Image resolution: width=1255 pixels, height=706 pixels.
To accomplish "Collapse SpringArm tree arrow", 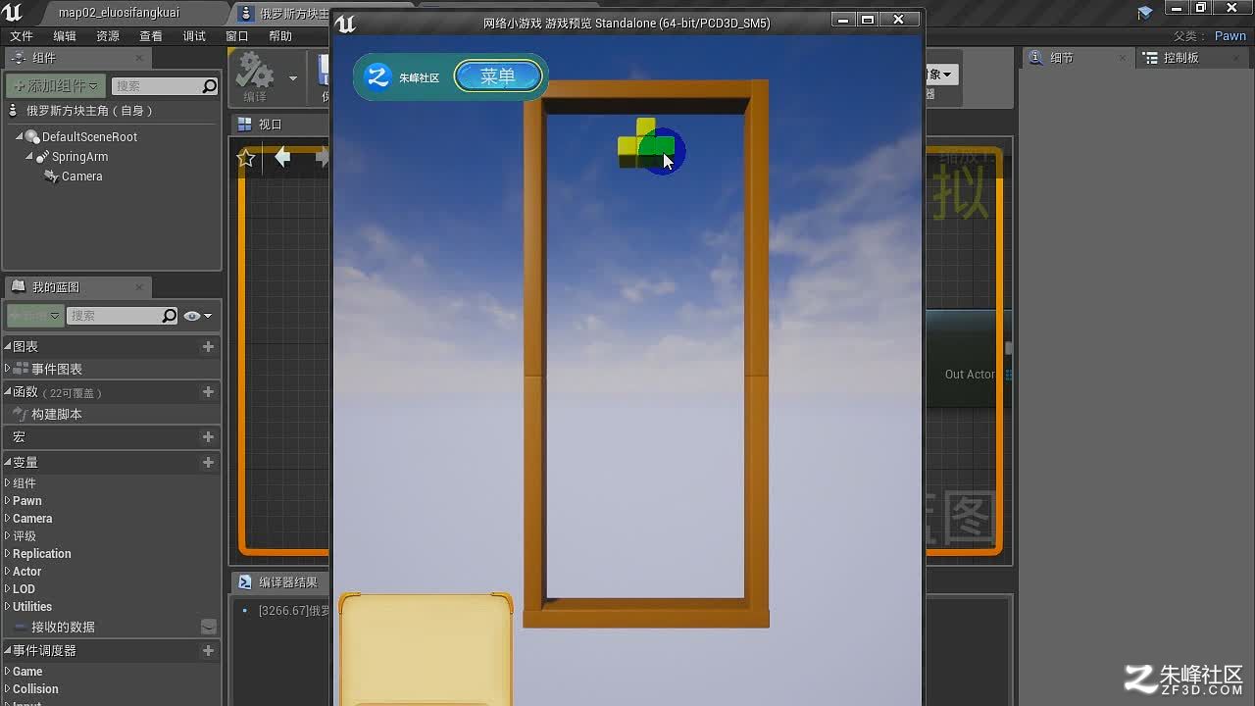I will coord(29,157).
